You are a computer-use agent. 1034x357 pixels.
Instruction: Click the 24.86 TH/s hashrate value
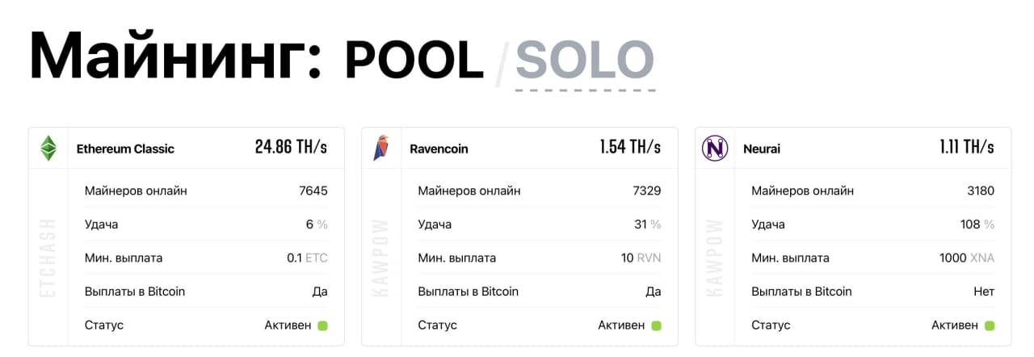(291, 148)
